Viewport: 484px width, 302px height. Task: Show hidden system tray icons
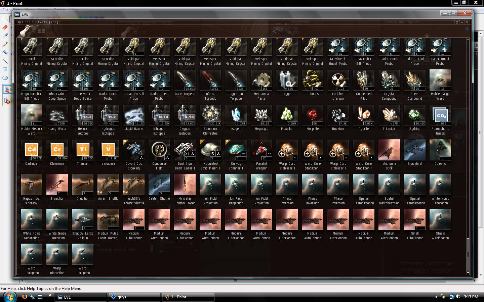(436, 297)
